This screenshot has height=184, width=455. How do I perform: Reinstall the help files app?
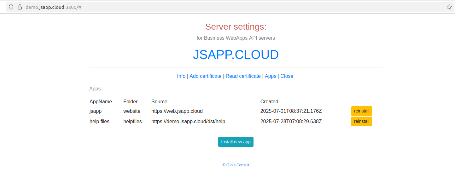(x=361, y=122)
